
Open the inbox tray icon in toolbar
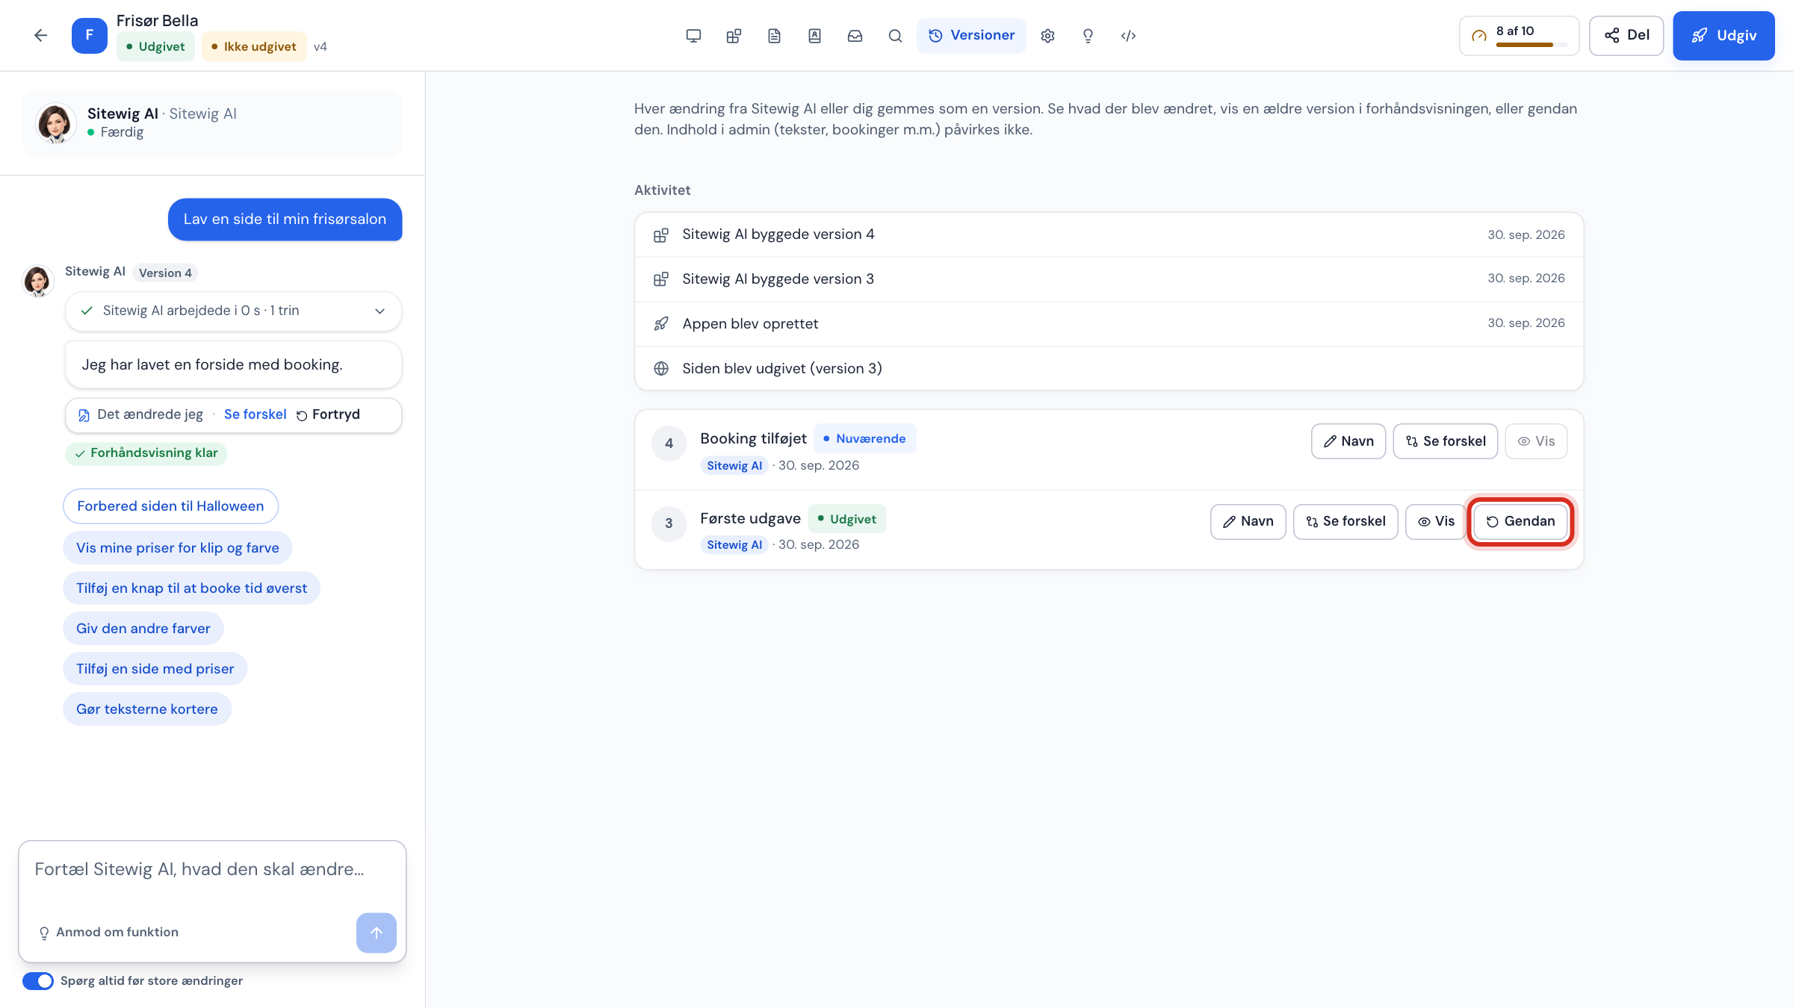855,35
